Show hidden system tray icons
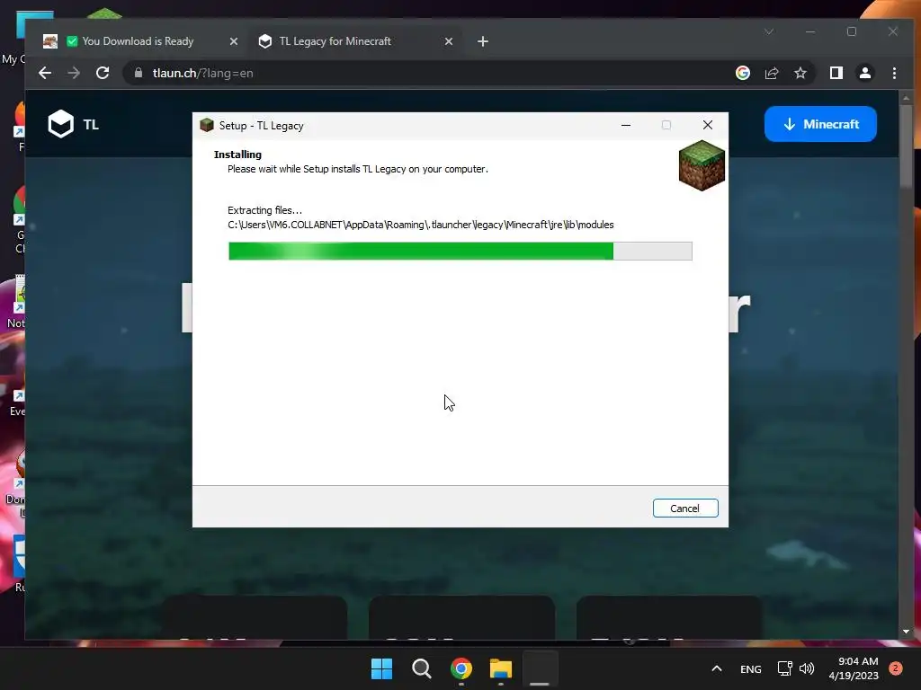921x690 pixels. tap(717, 668)
